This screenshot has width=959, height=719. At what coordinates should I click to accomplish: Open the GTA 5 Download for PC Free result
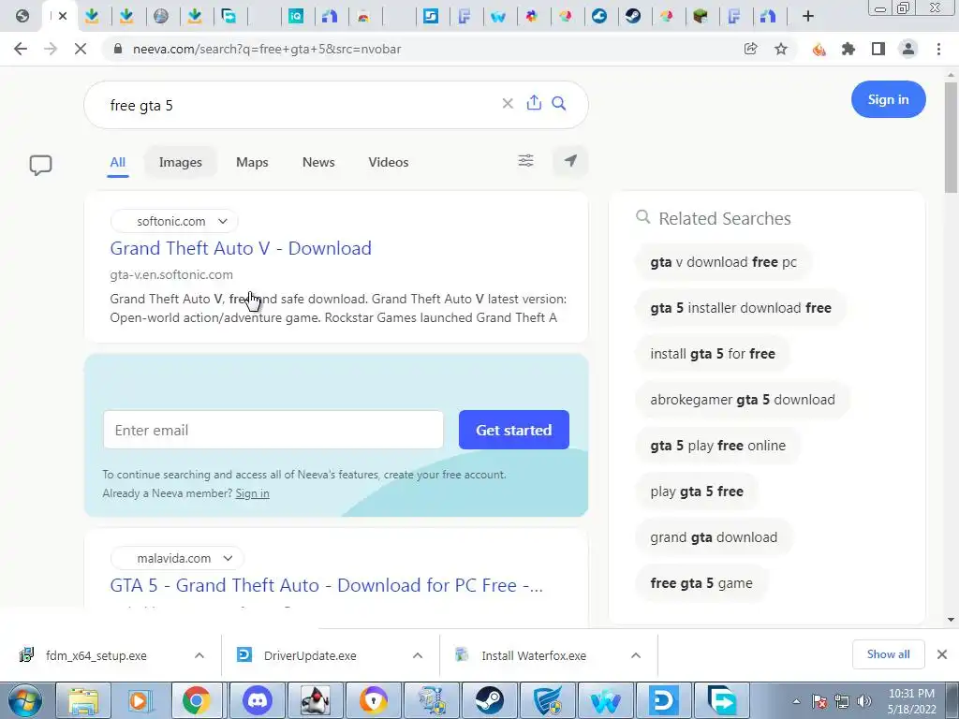(x=326, y=585)
